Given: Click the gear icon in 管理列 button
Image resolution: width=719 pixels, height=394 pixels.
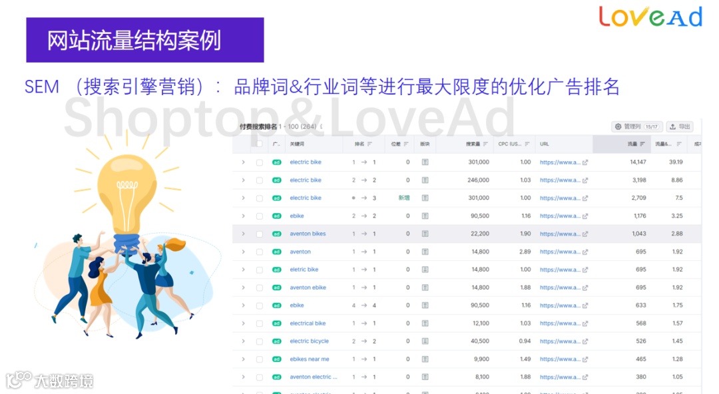Looking at the screenshot, I should tap(618, 126).
